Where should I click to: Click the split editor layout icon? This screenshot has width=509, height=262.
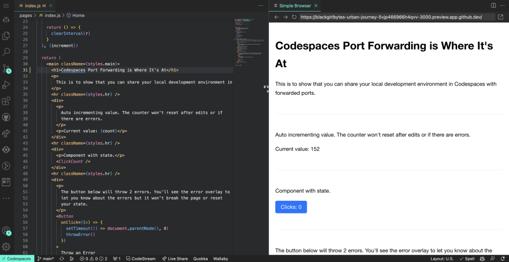coord(493,5)
